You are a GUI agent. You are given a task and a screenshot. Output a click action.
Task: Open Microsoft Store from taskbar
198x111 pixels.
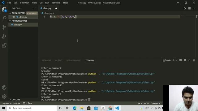pos(89,108)
